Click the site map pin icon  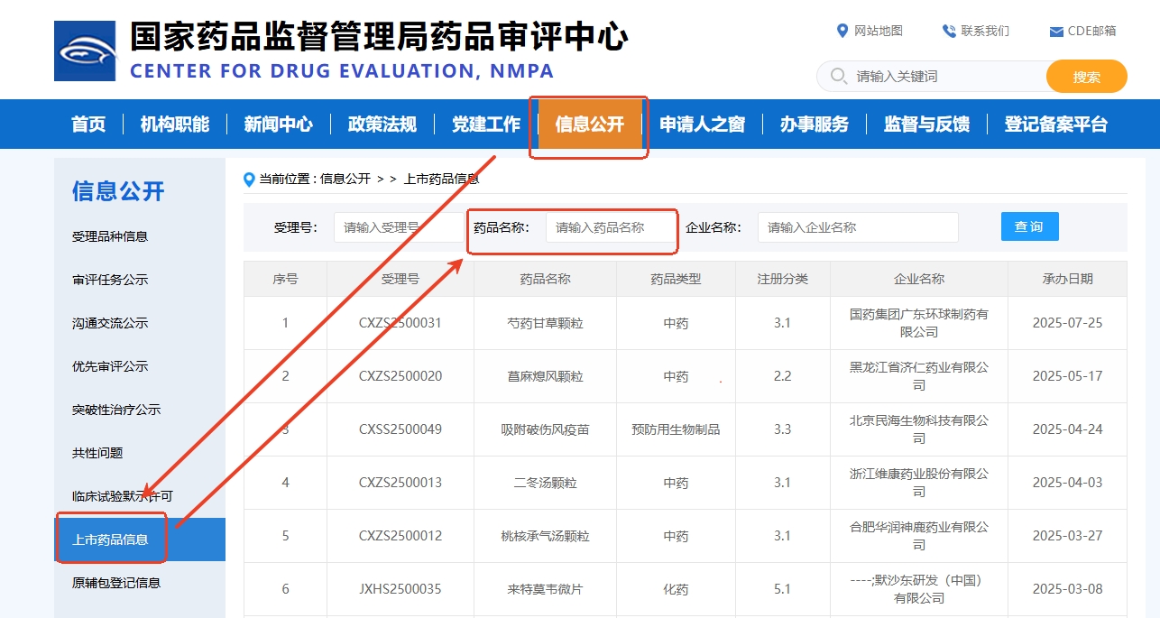point(842,31)
